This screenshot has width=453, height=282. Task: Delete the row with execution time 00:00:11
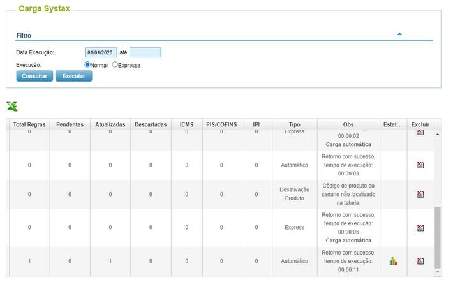tap(420, 261)
